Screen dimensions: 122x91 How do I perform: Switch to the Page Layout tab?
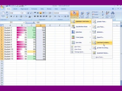(24, 9)
